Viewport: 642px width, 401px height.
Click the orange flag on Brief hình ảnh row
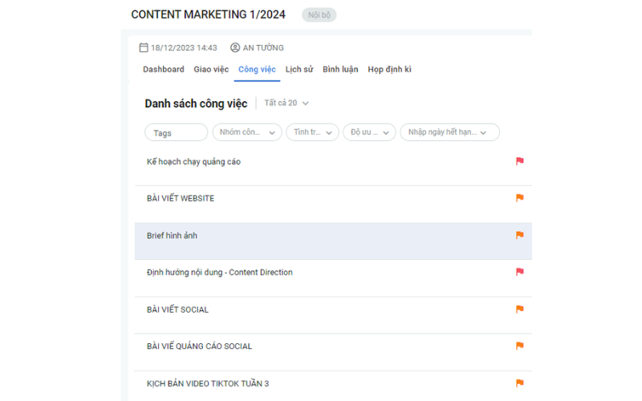519,235
